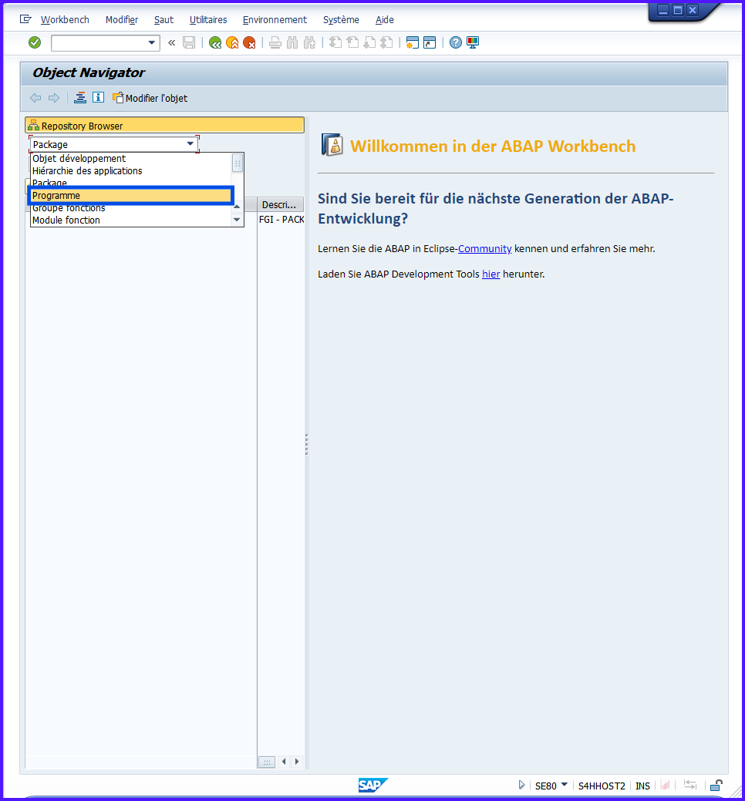Open the Help question mark icon
Image resolution: width=745 pixels, height=801 pixels.
[456, 42]
